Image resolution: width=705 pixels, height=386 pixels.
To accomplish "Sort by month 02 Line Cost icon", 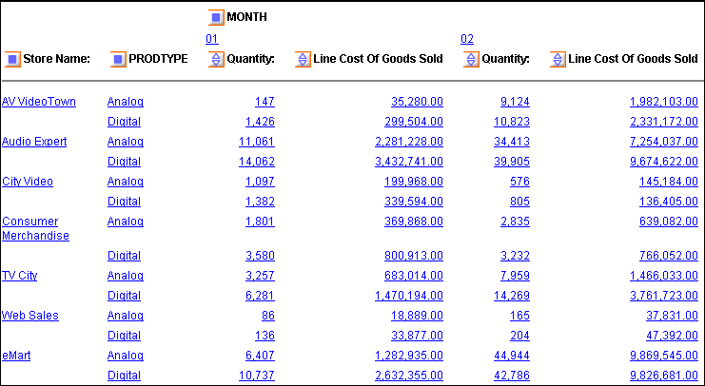I will (558, 59).
